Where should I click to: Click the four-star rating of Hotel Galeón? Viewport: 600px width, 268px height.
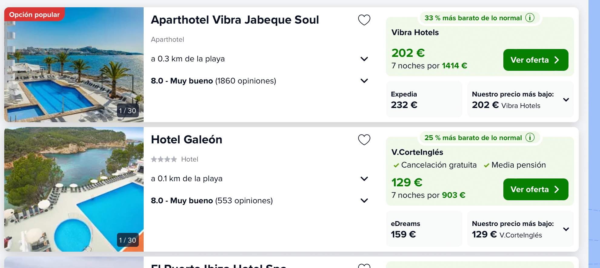(x=164, y=159)
